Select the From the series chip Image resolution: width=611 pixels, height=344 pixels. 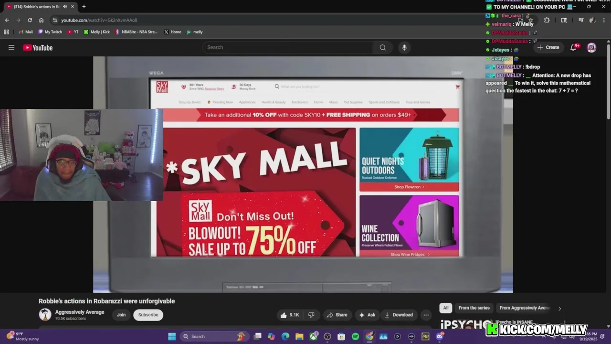474,308
